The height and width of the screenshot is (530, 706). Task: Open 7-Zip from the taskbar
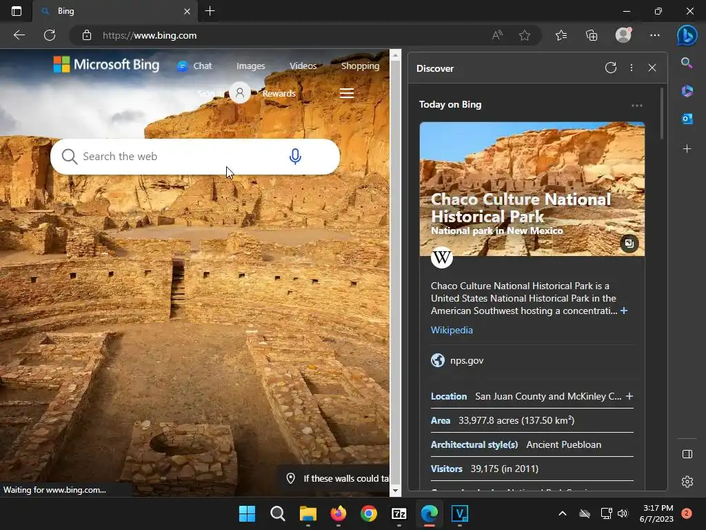click(399, 513)
